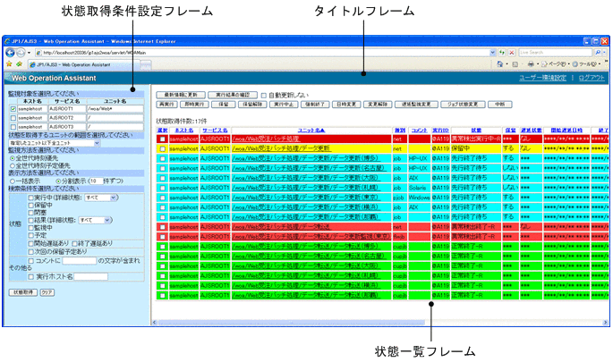
Task: Click the ジョブ状態変更 button
Action: click(x=463, y=105)
